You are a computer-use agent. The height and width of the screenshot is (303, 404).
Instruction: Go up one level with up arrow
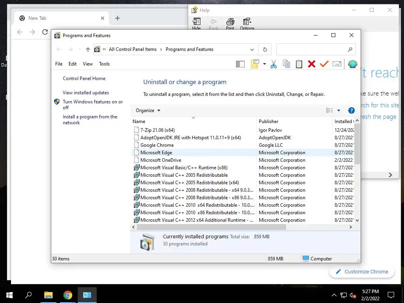[88, 49]
